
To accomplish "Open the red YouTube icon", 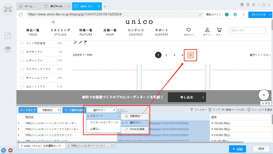I will point(11,150).
